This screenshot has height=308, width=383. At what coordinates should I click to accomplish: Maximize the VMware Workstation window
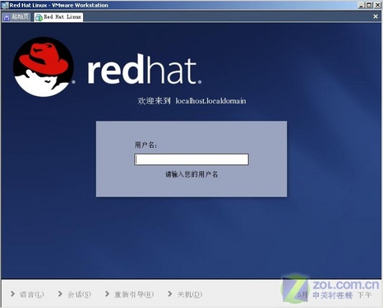point(369,5)
